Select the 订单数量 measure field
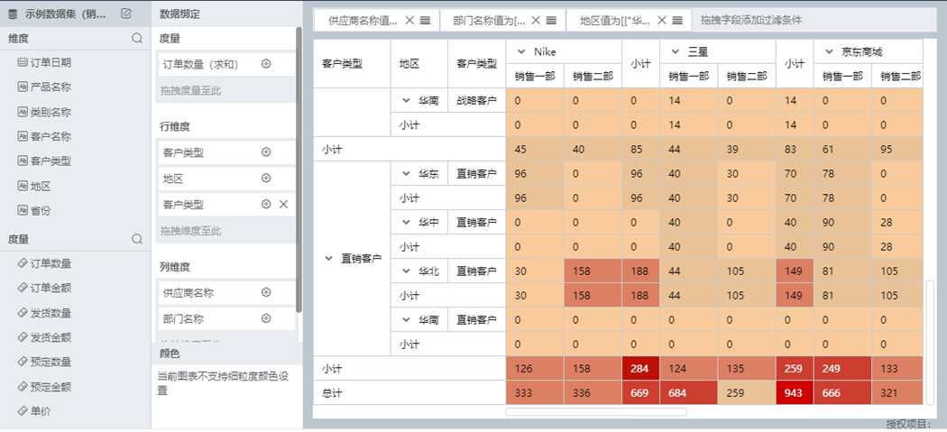The image size is (947, 432). (x=44, y=263)
